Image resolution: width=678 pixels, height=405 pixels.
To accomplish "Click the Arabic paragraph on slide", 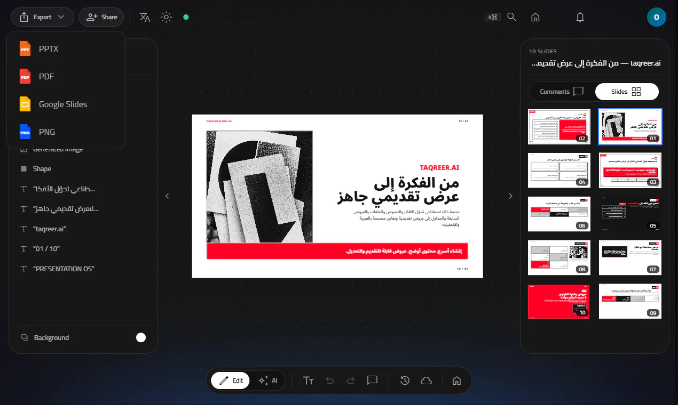I will (406, 218).
